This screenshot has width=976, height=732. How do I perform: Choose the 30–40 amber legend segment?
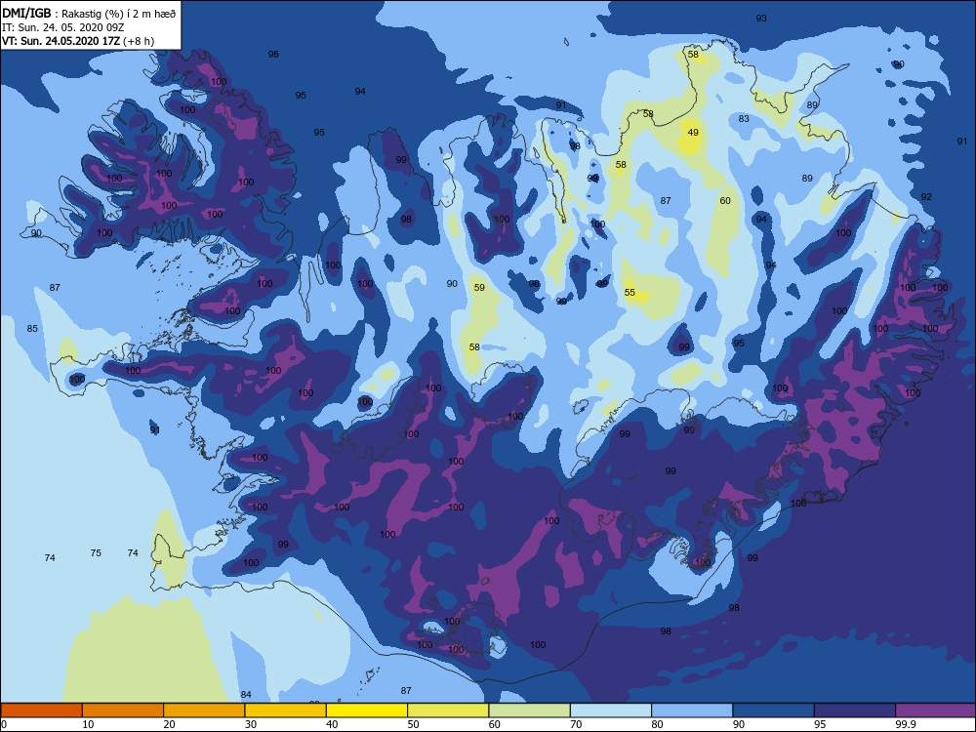(x=286, y=711)
